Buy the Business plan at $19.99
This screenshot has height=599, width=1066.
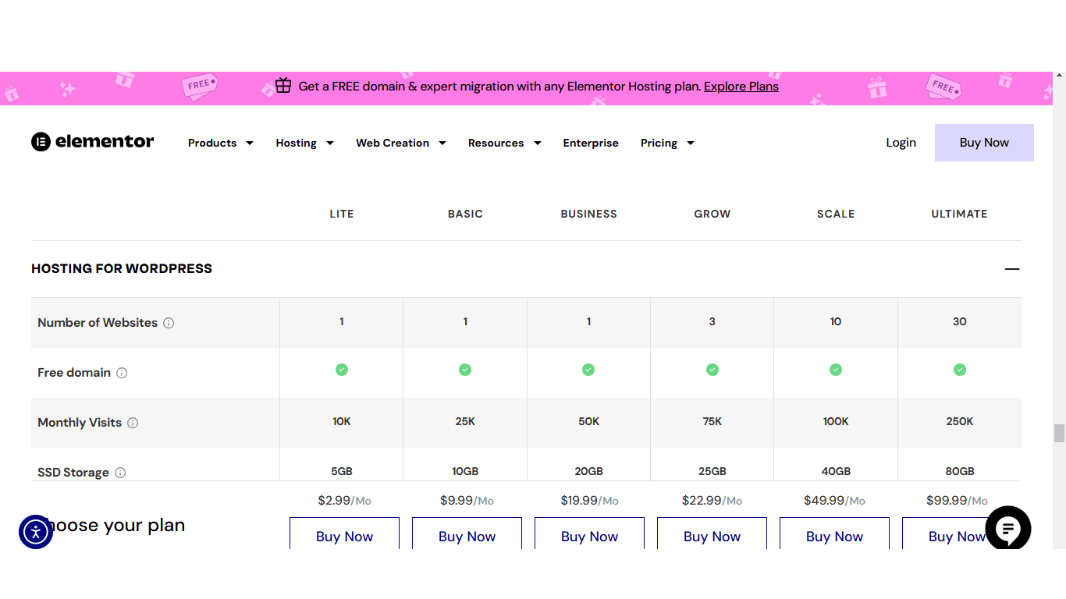tap(589, 533)
